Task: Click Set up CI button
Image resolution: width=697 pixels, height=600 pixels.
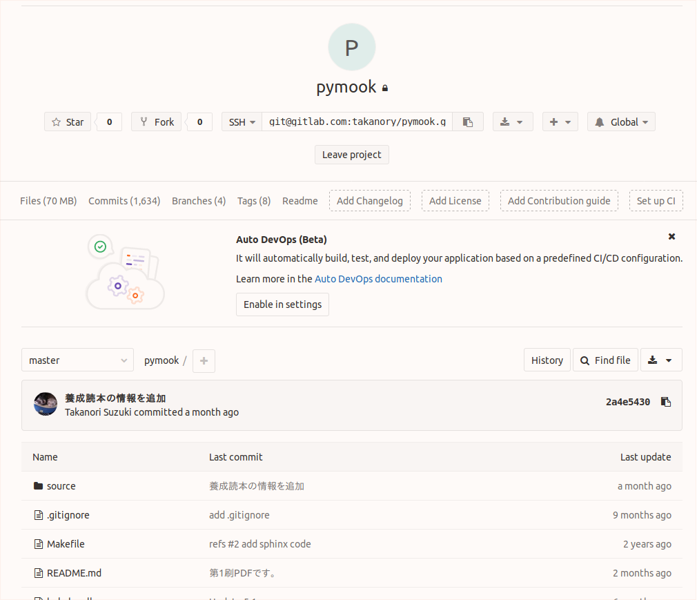Action: pyautogui.click(x=656, y=201)
